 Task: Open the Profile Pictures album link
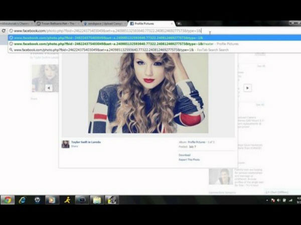(x=198, y=142)
